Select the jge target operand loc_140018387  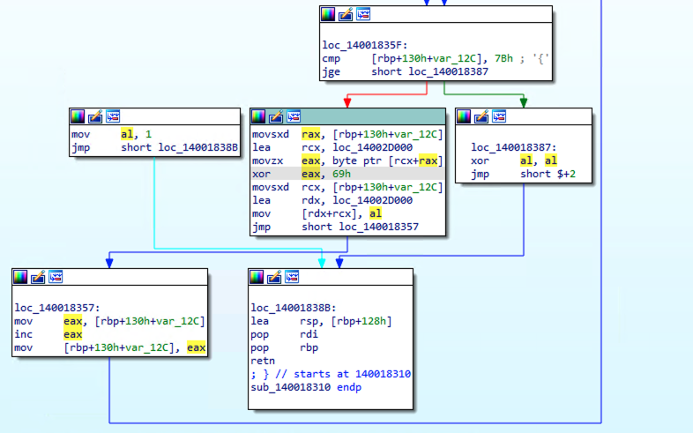pyautogui.click(x=443, y=72)
